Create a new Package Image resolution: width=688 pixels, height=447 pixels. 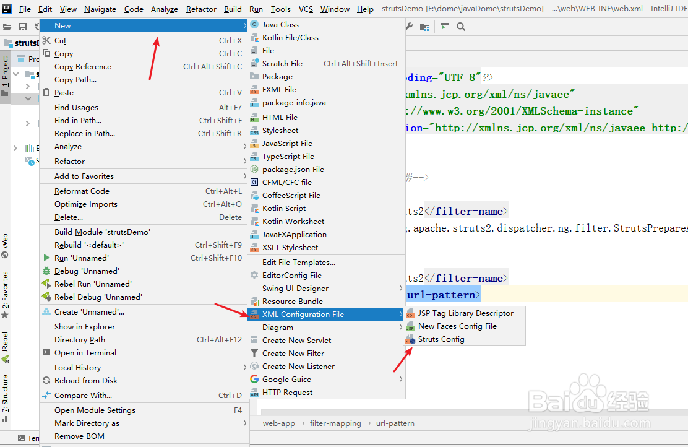tap(327, 76)
